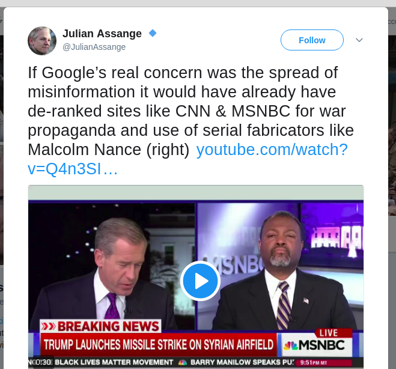The image size is (396, 369).
Task: Click the v=Q4n3SI… link continuation
Action: pos(73,169)
